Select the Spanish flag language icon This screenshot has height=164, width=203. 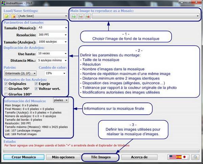click(x=178, y=157)
